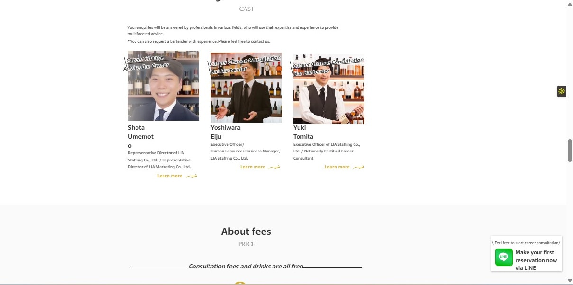This screenshot has height=285, width=573.
Task: Follow Learn more link under Yuki Tomita
Action: (337, 167)
